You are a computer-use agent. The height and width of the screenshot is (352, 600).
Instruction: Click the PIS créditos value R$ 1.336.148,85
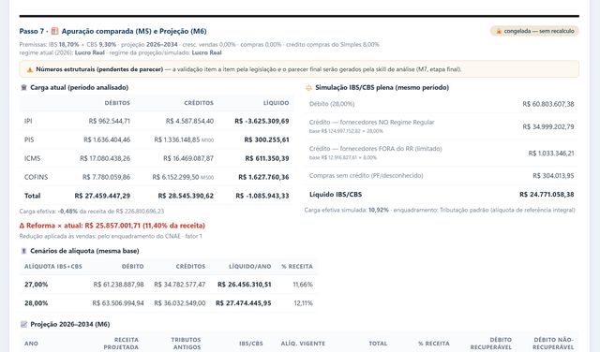(177, 139)
